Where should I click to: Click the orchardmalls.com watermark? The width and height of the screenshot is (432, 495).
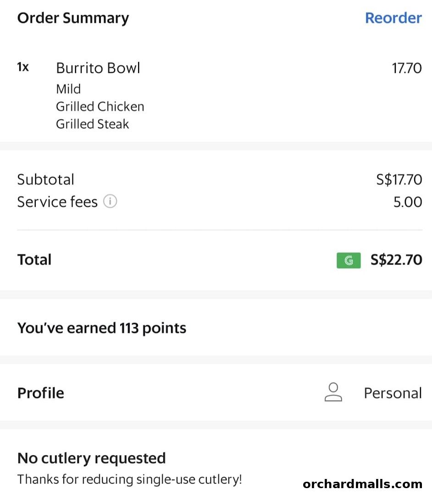point(362,484)
